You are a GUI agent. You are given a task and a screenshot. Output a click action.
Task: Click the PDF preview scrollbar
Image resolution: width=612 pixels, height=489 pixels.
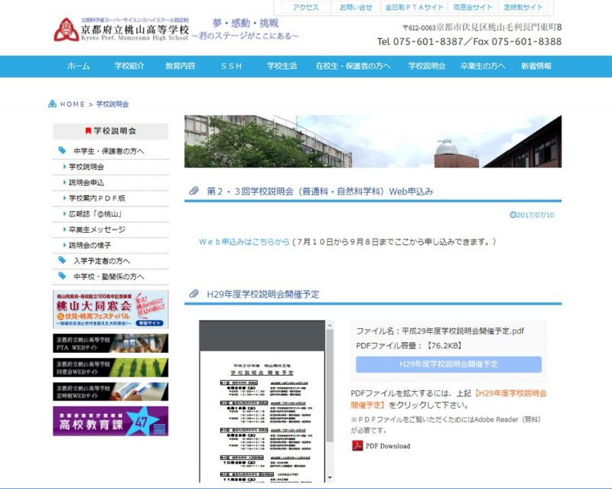click(330, 398)
